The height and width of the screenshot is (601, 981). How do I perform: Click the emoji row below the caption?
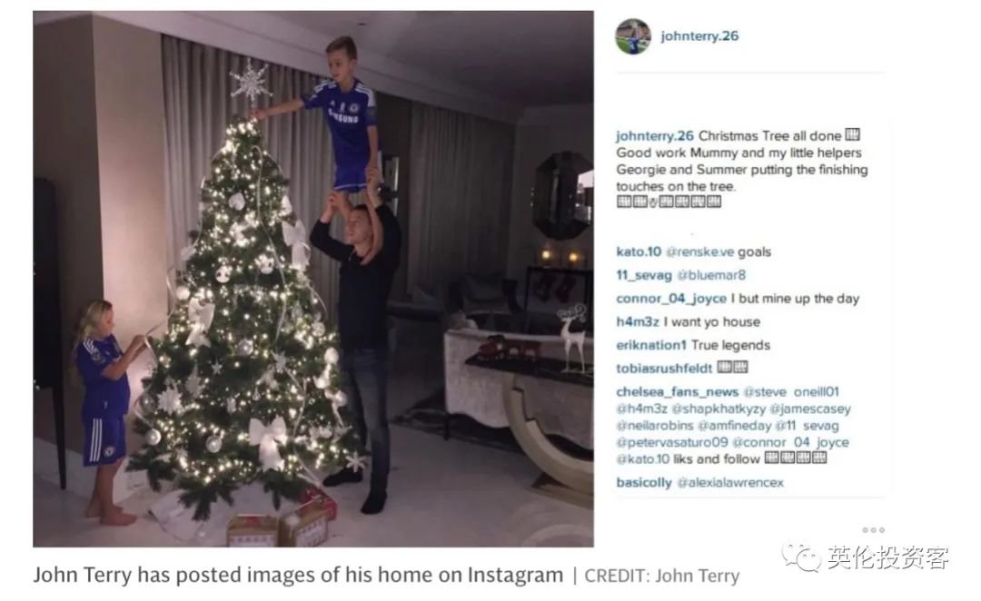[x=669, y=202]
